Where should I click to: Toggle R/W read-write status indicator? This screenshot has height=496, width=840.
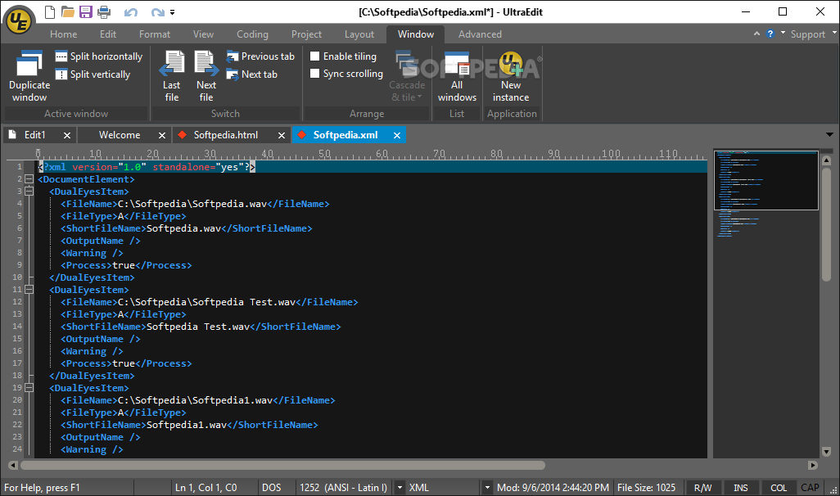pyautogui.click(x=702, y=488)
